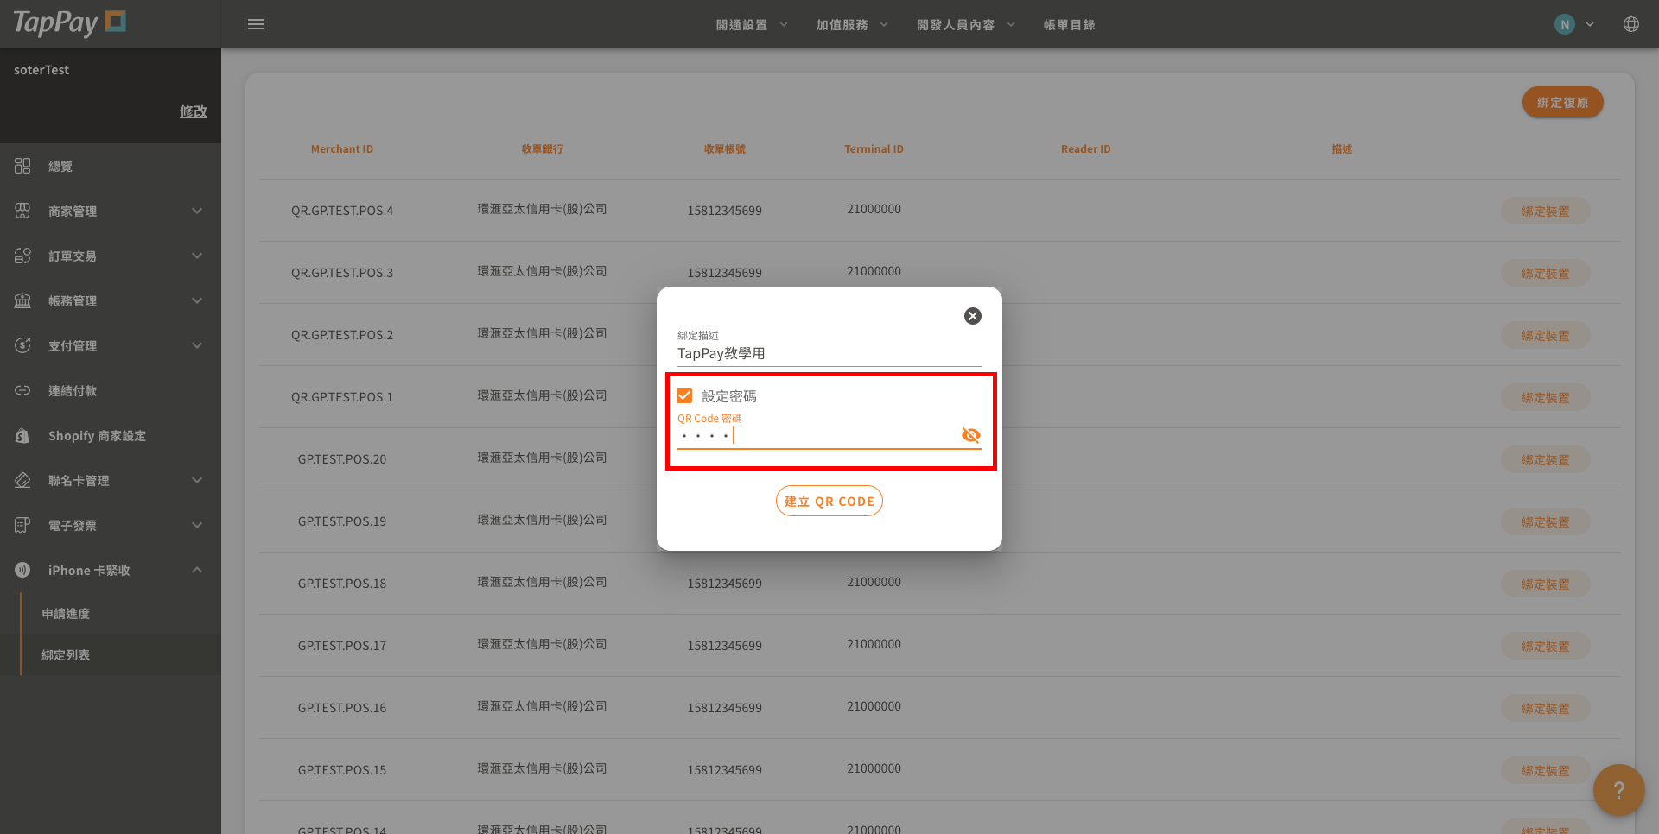Expand the 支付管理 submenu

tap(197, 345)
